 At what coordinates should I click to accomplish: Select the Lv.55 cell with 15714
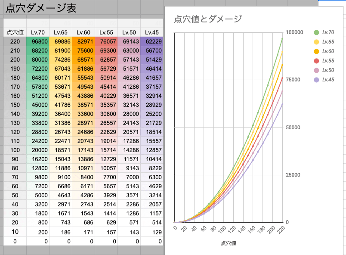click(x=106, y=150)
